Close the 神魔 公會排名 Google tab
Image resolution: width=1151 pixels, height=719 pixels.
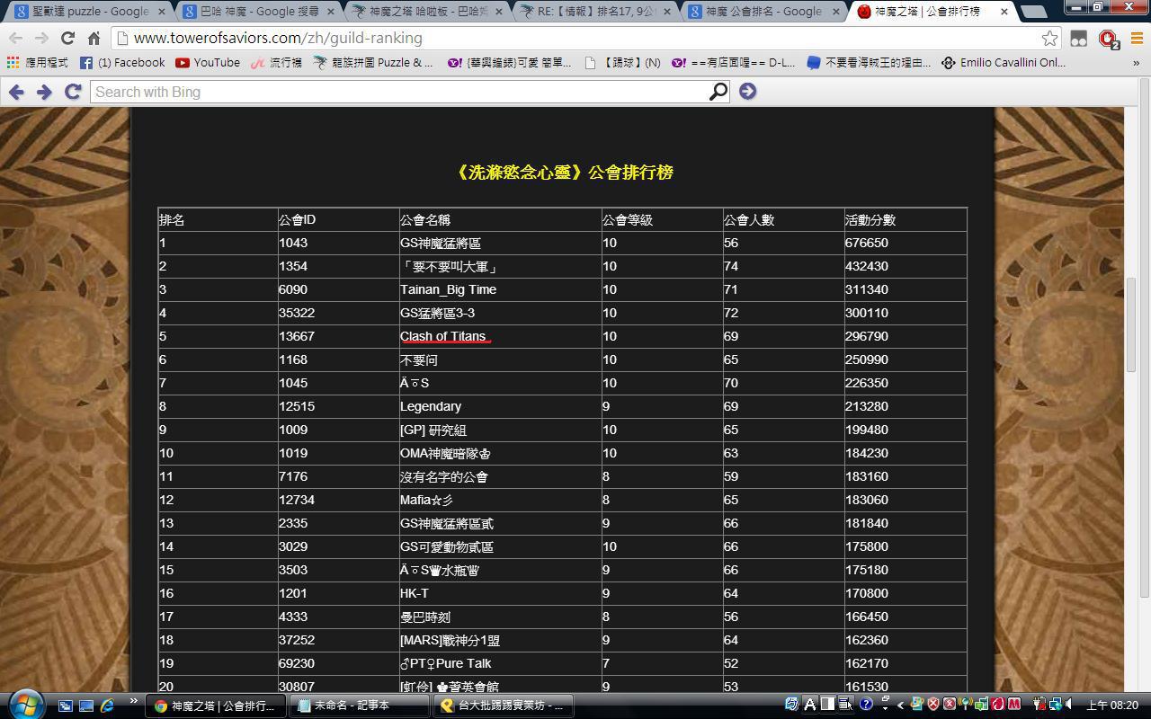pyautogui.click(x=836, y=12)
